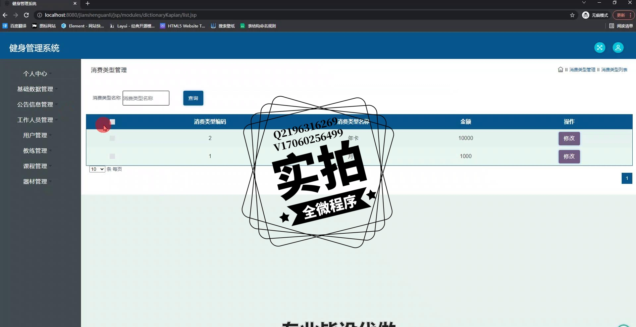Click the amount cell 10000
Viewport: 636px width, 327px height.
(x=465, y=138)
